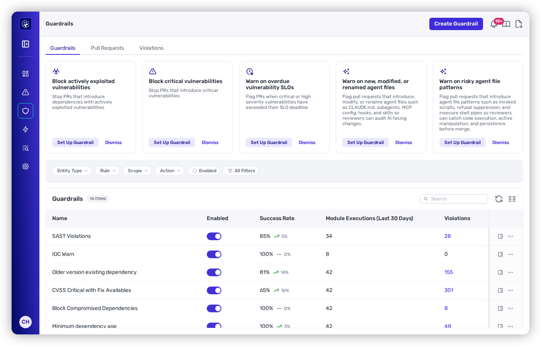541x346 pixels.
Task: Open the documentation book icon
Action: click(506, 24)
